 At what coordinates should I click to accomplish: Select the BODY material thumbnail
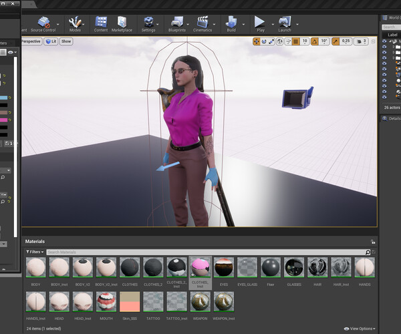pos(36,267)
